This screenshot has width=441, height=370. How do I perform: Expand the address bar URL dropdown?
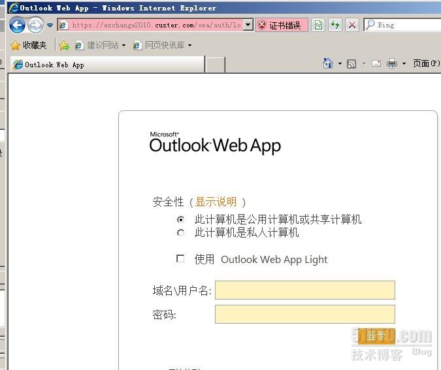248,25
